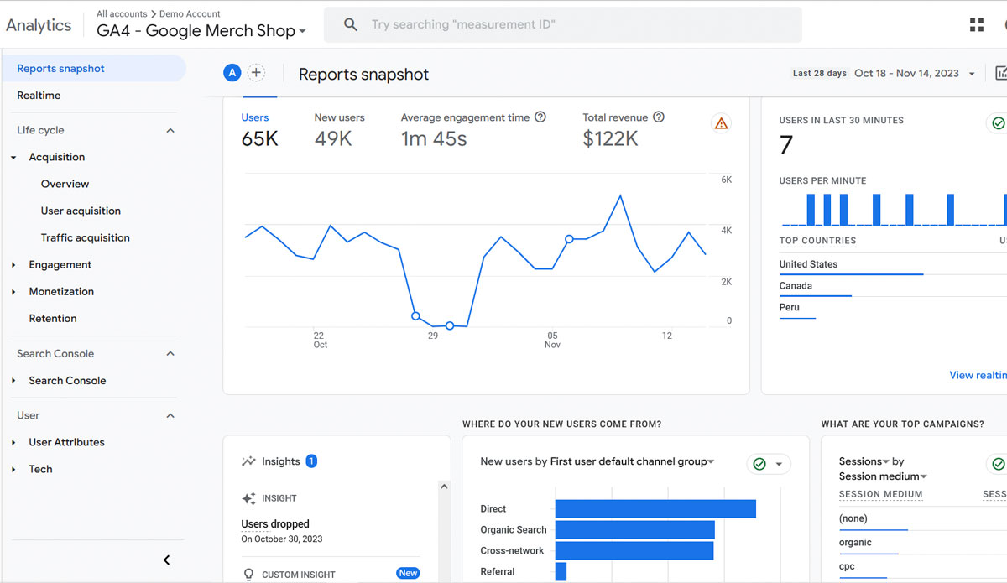Collapse the left navigation sidebar
This screenshot has height=583, width=1007.
point(166,560)
